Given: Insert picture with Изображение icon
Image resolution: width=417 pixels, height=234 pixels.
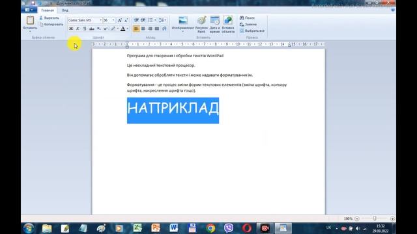Looking at the screenshot, I should pos(183,20).
